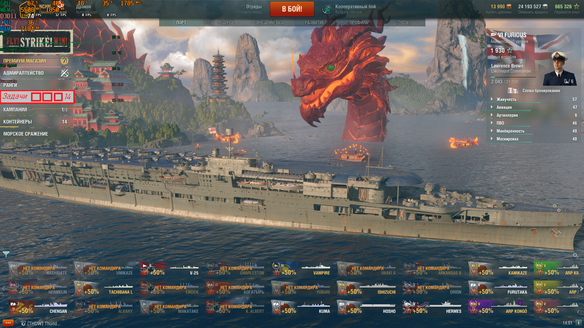Click the В БОЙ! battle button
The height and width of the screenshot is (328, 584).
pos(292,9)
